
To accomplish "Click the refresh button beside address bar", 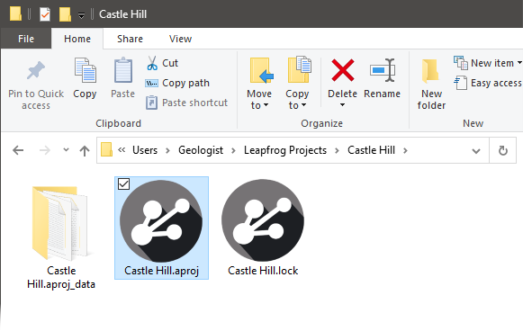I will [x=503, y=151].
